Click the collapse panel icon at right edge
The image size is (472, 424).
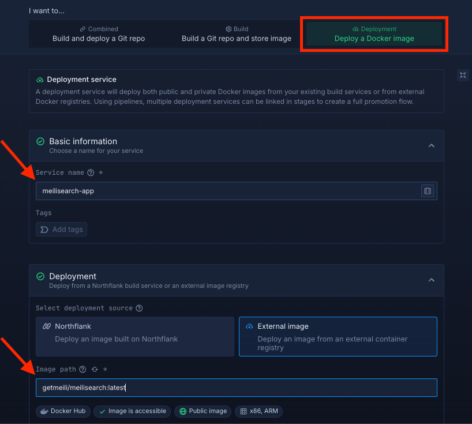463,76
